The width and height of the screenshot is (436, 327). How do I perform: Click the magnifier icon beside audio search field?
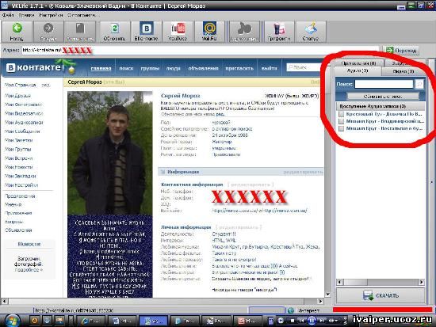(x=419, y=84)
